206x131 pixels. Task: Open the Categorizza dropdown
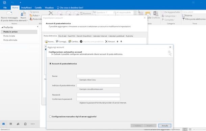[x=169, y=16]
